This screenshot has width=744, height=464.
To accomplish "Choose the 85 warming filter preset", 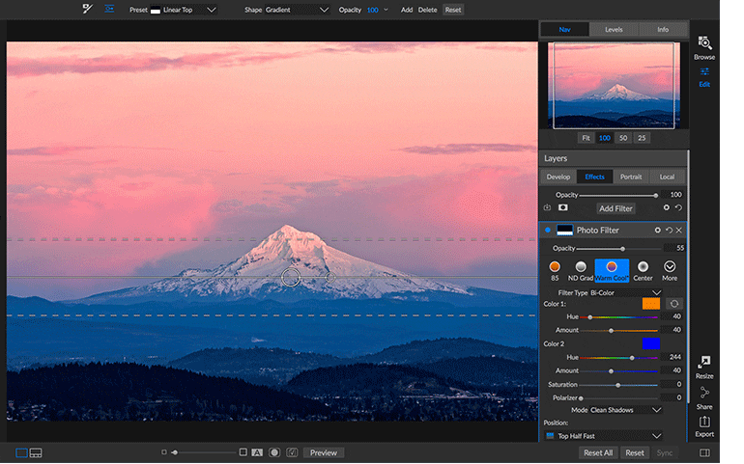I will coord(555,271).
